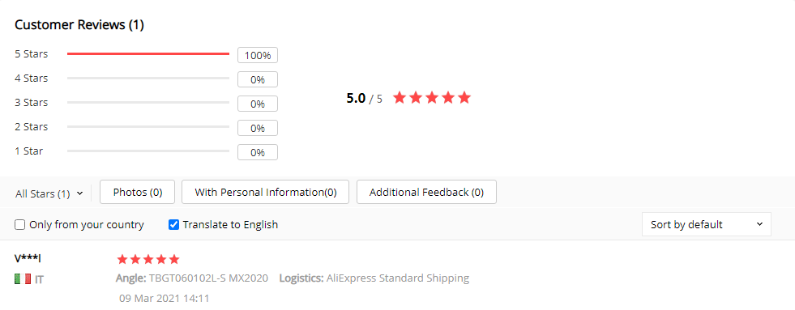The width and height of the screenshot is (795, 310).
Task: Select With Personal Information(0) filter
Action: [265, 192]
